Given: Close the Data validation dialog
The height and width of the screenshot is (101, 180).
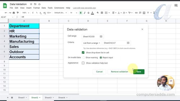Looking at the screenshot, I should point(142,29).
